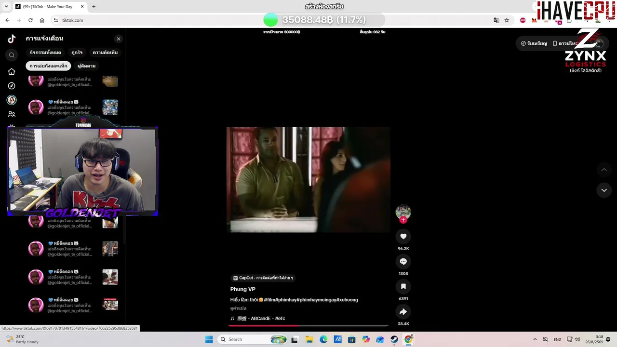
Task: Like the video with 96.2K likes
Action: 403,236
